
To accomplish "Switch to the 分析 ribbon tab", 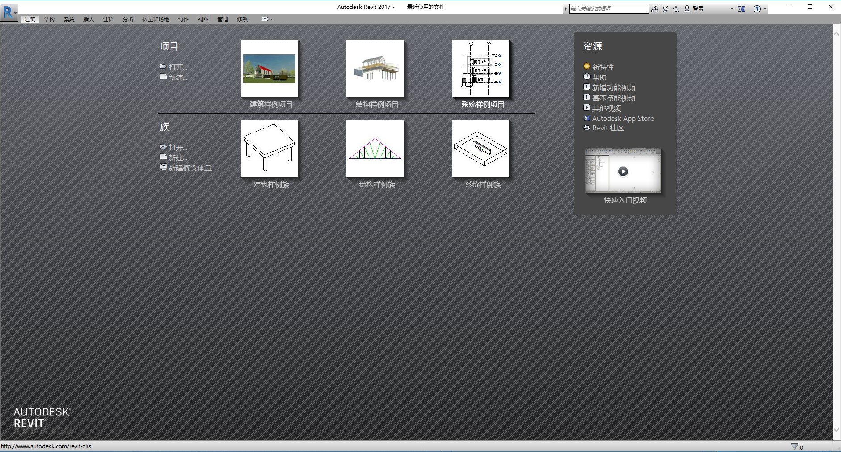I will coord(128,20).
